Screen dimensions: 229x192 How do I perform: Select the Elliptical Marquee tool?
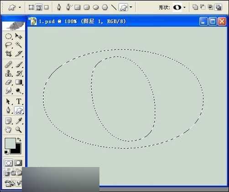[8, 36]
